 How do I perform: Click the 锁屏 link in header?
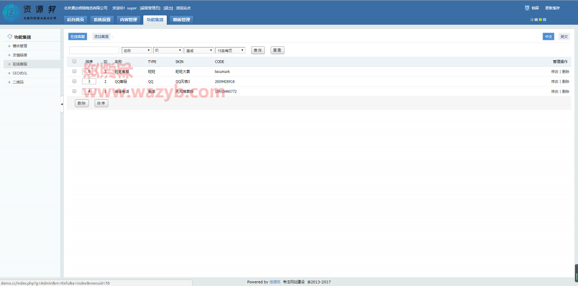tap(535, 8)
